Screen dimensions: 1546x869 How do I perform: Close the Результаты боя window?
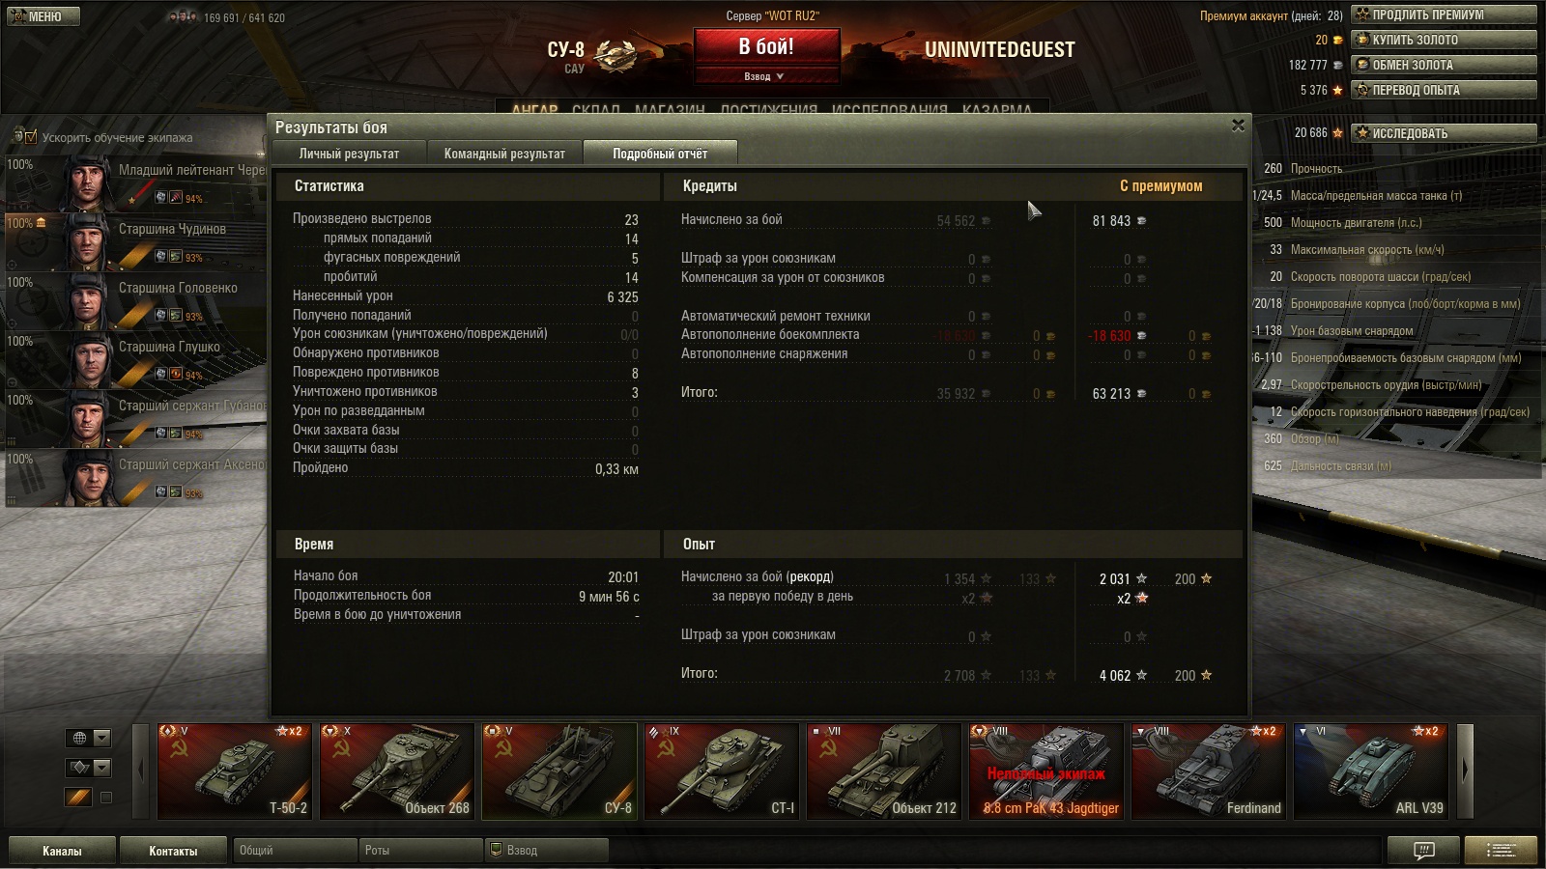click(x=1238, y=126)
